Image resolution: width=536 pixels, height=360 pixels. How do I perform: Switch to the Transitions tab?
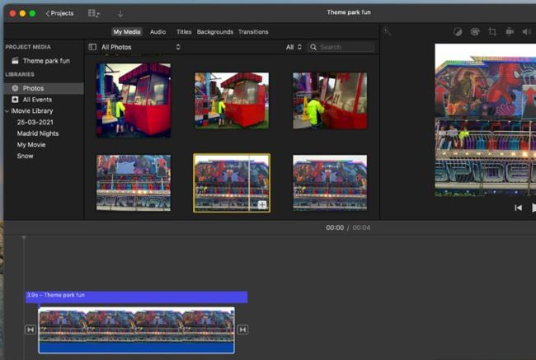(253, 31)
